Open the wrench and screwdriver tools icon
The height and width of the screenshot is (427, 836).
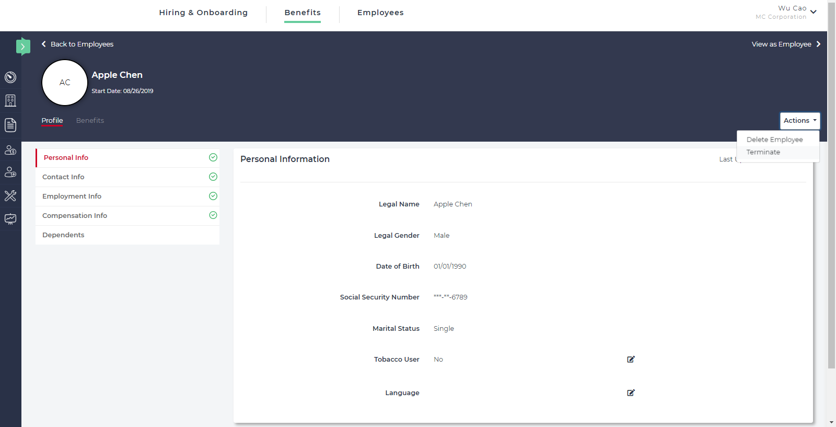[10, 195]
